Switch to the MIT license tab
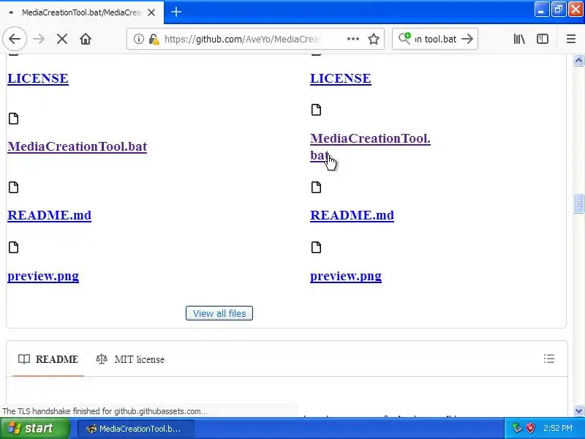The image size is (585, 439). 130,359
